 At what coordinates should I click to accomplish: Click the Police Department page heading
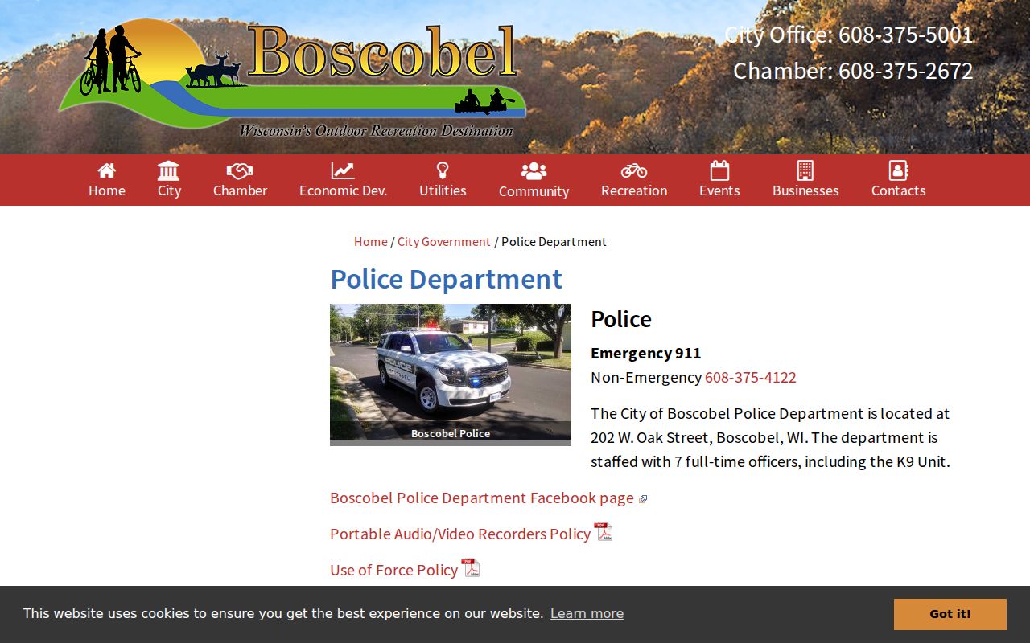tap(447, 279)
